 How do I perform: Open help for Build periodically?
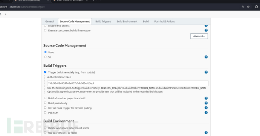pyautogui.click(x=206, y=103)
